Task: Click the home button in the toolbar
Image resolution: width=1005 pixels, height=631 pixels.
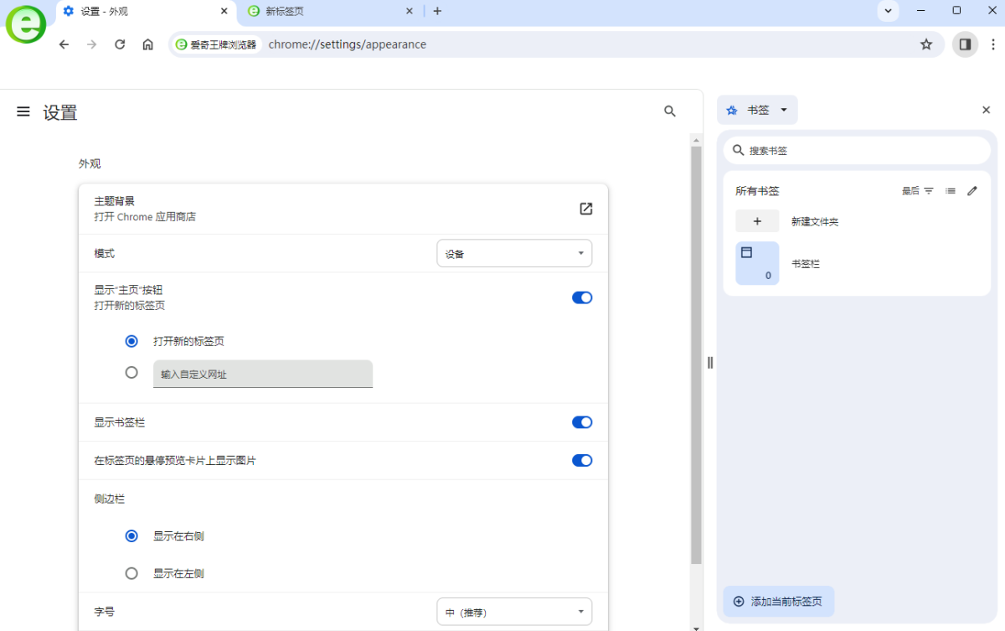Action: point(147,44)
